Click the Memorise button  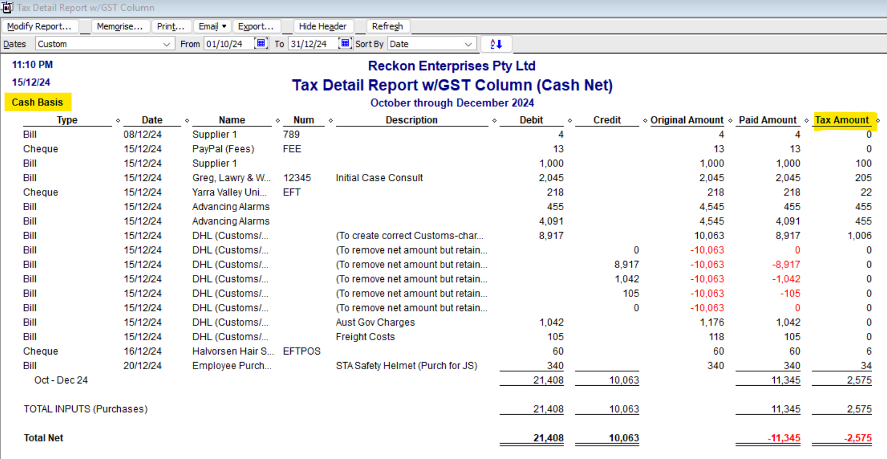[119, 26]
